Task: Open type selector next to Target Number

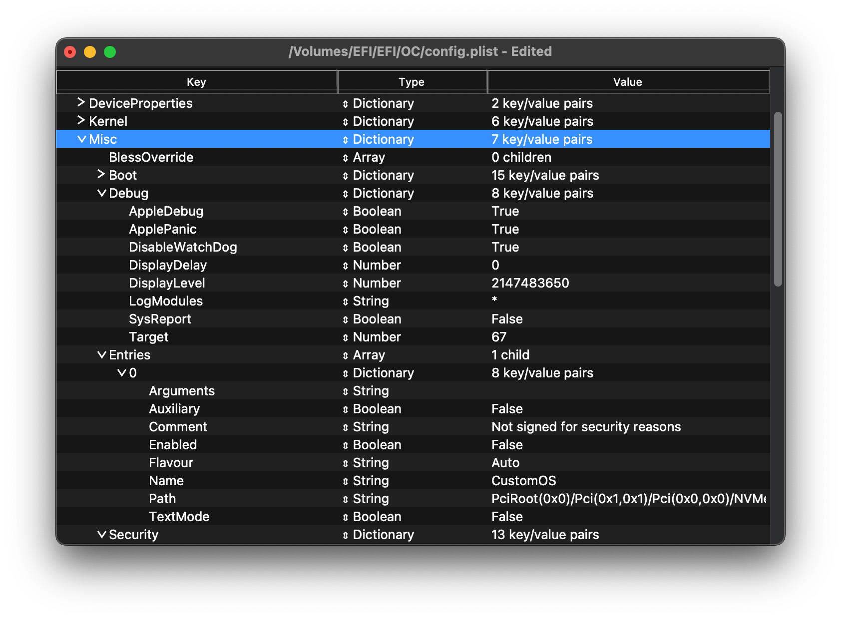Action: pyautogui.click(x=345, y=337)
